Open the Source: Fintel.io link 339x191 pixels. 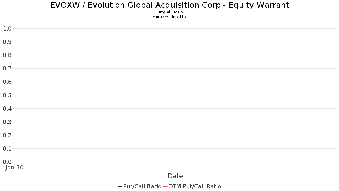tap(169, 17)
